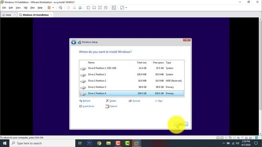
Task: Open the File menu
Action: 4,8
